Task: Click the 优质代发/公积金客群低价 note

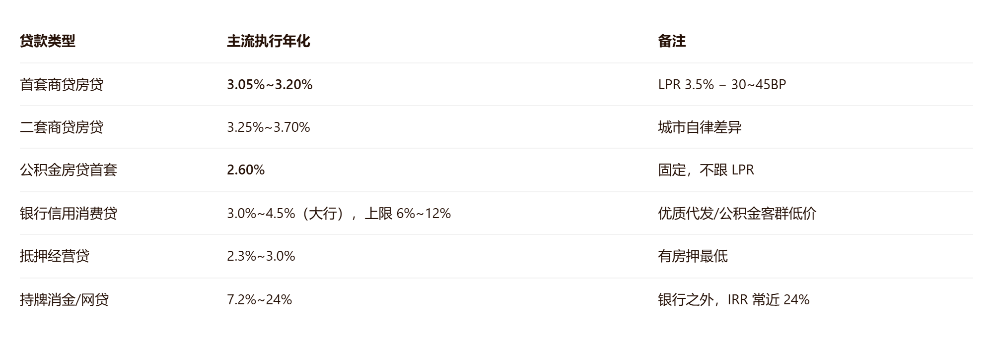Action: pyautogui.click(x=737, y=214)
